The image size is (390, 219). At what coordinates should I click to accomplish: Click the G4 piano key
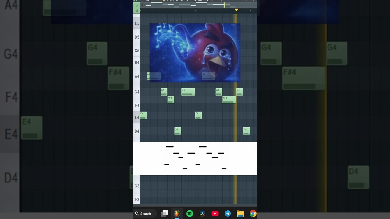137,92
